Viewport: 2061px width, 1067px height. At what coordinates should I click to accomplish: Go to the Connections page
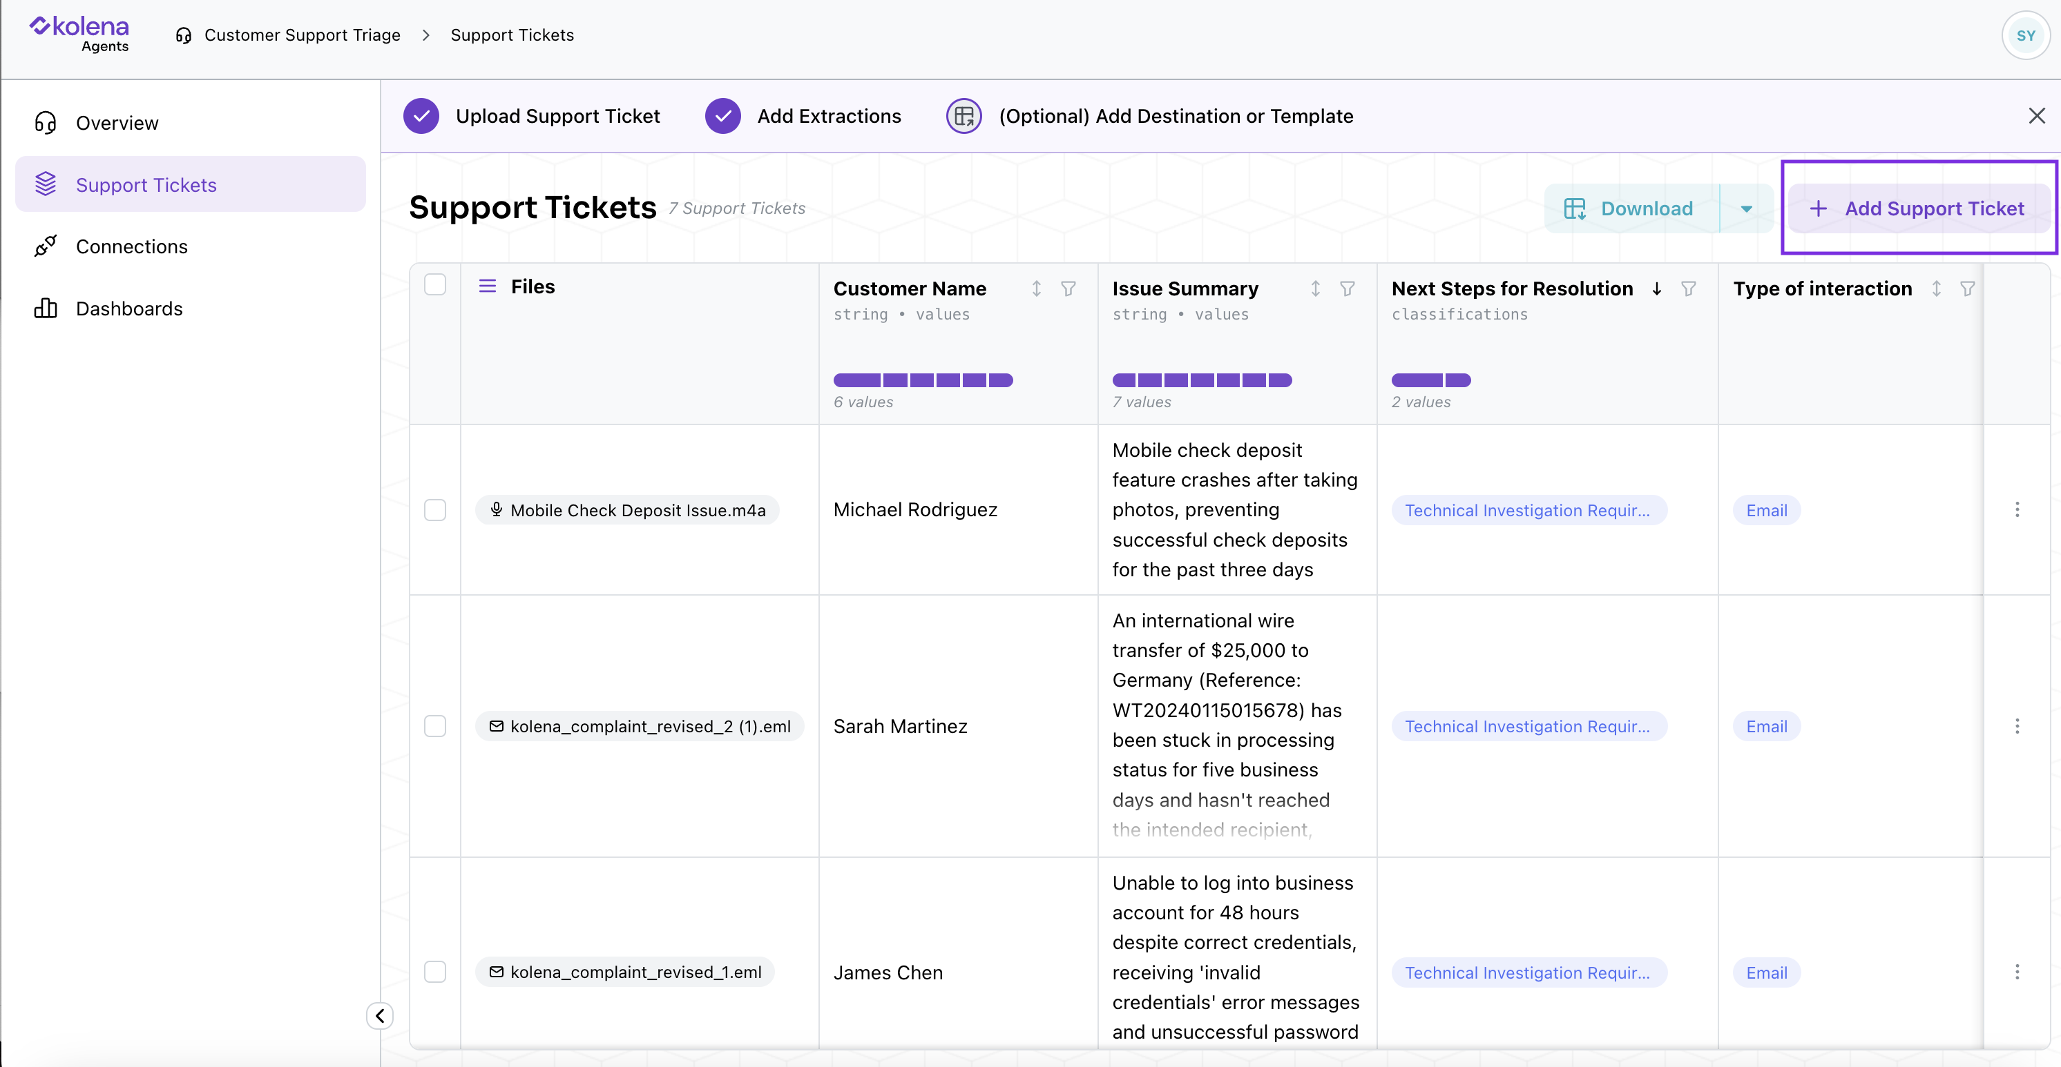[131, 246]
